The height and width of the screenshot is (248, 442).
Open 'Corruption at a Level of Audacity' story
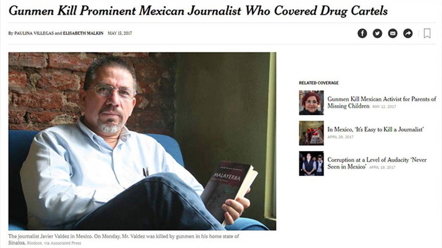tap(377, 163)
